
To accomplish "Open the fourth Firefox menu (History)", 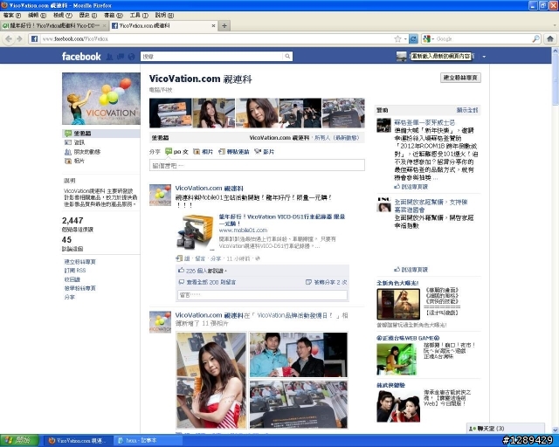I will [x=88, y=16].
